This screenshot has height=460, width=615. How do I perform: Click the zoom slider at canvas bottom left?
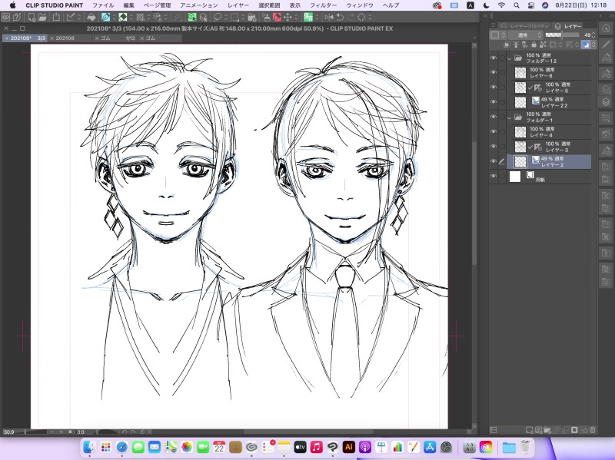pyautogui.click(x=36, y=432)
